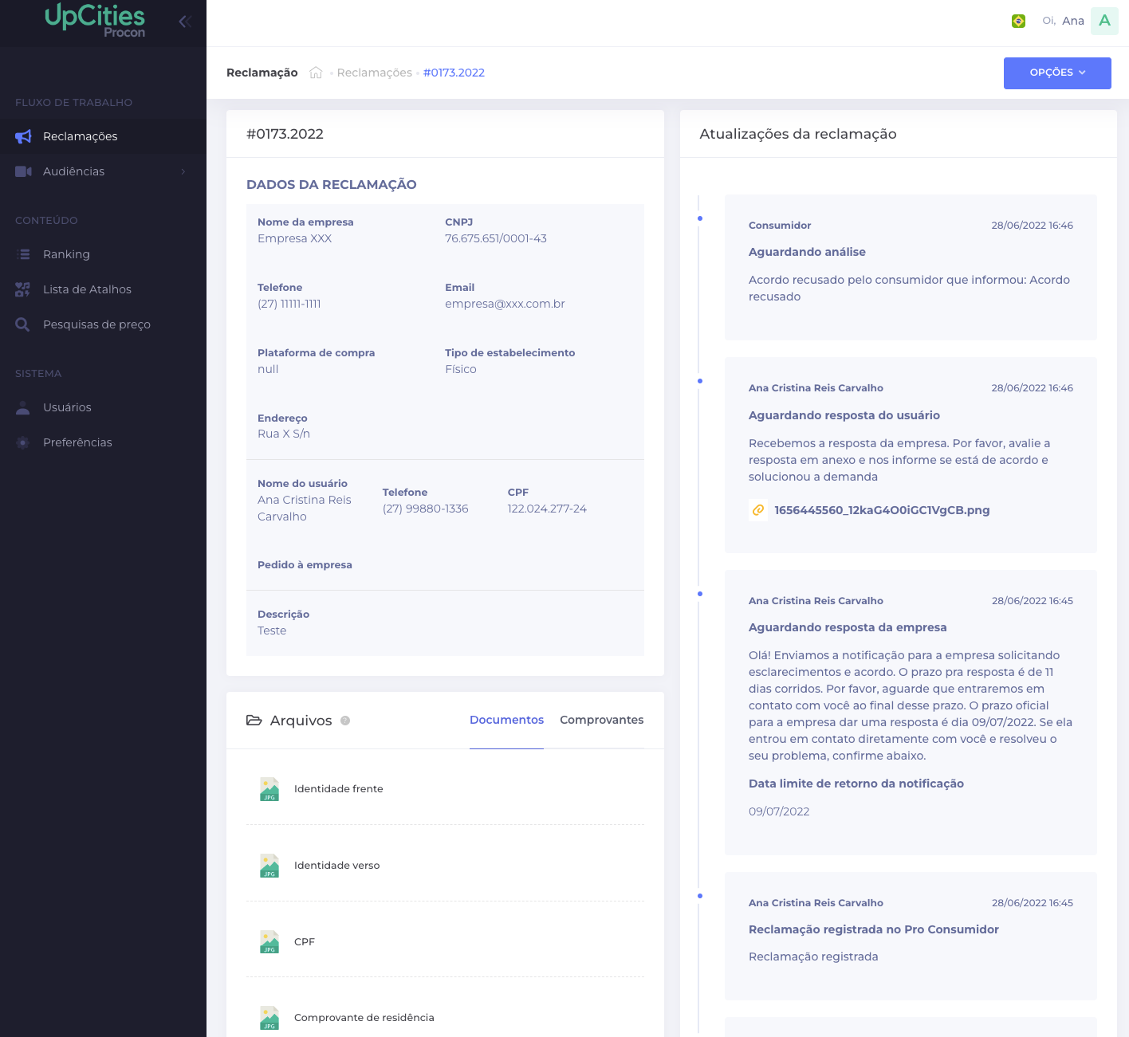The width and height of the screenshot is (1129, 1037).
Task: Click the Aguardando resposta da empresa timeline dot
Action: pos(700,594)
